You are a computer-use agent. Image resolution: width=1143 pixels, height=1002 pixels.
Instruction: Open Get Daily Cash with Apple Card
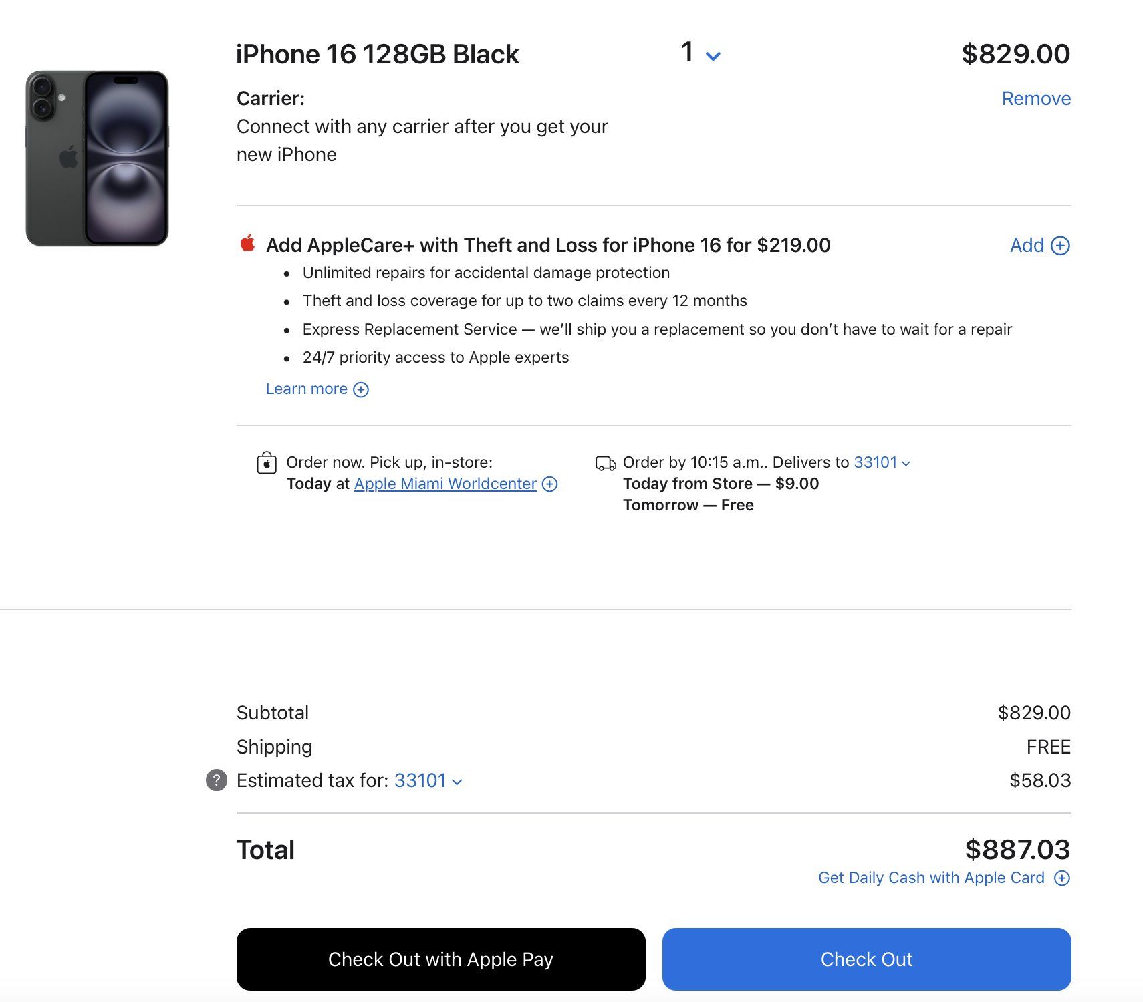click(931, 878)
